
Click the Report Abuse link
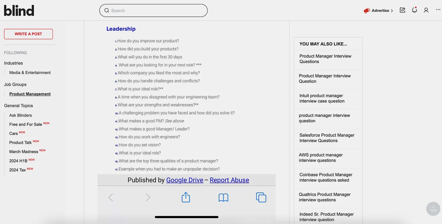click(x=229, y=180)
